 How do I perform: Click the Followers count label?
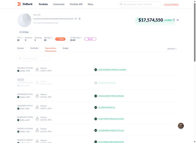(29, 38)
